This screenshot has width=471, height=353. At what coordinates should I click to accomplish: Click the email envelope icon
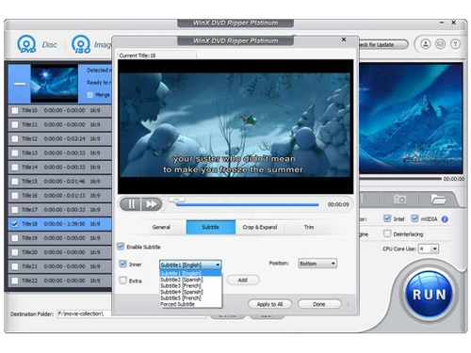(x=440, y=44)
